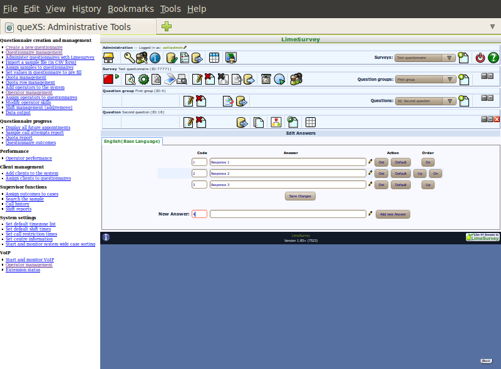This screenshot has width=501, height=369.
Task: Click the blue info icon in Administration toolbar
Action: pyautogui.click(x=155, y=58)
